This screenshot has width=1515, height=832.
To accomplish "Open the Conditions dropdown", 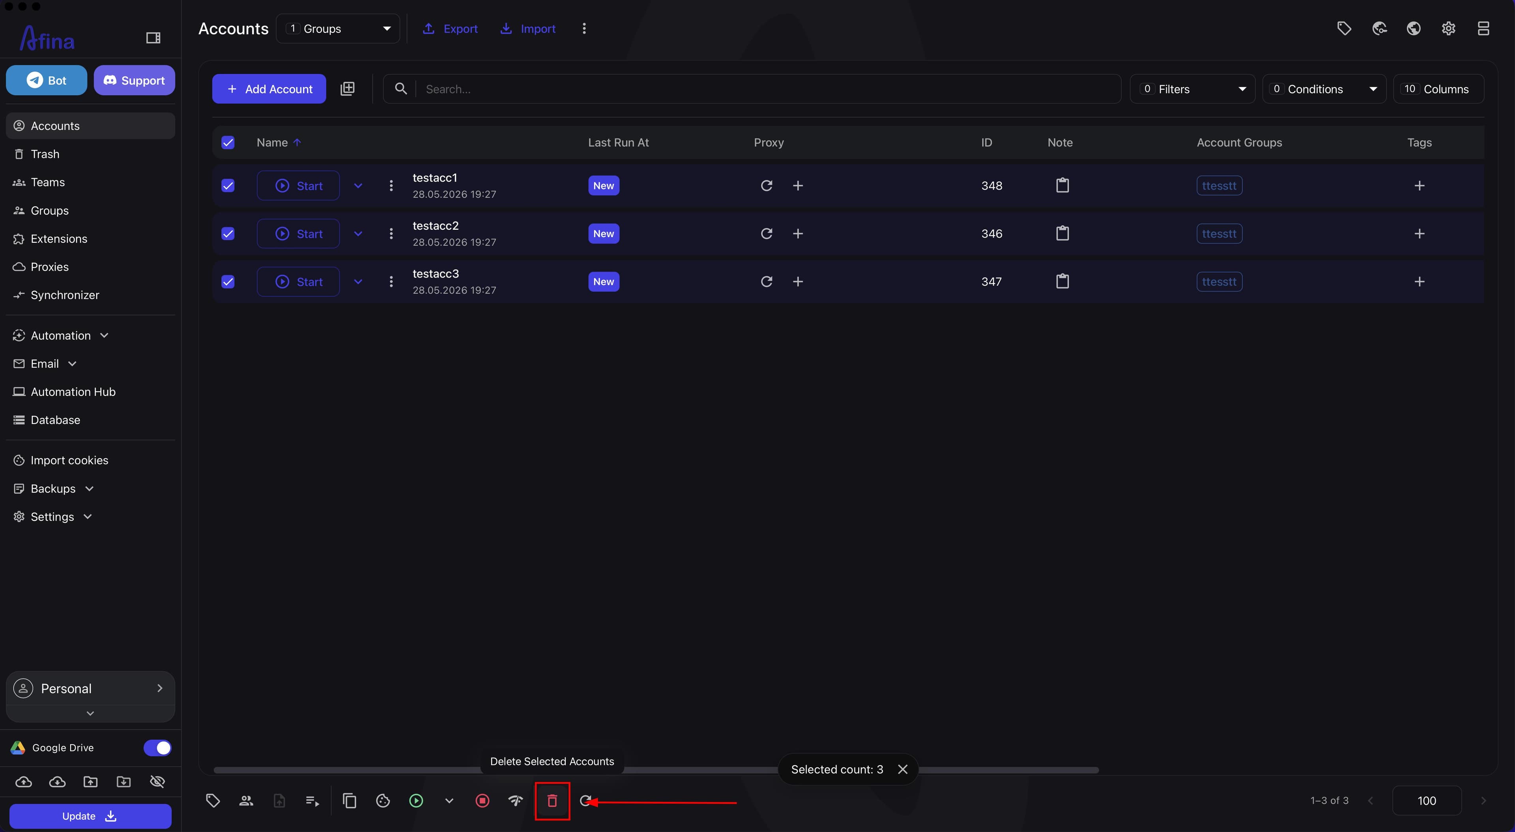I will tap(1324, 89).
